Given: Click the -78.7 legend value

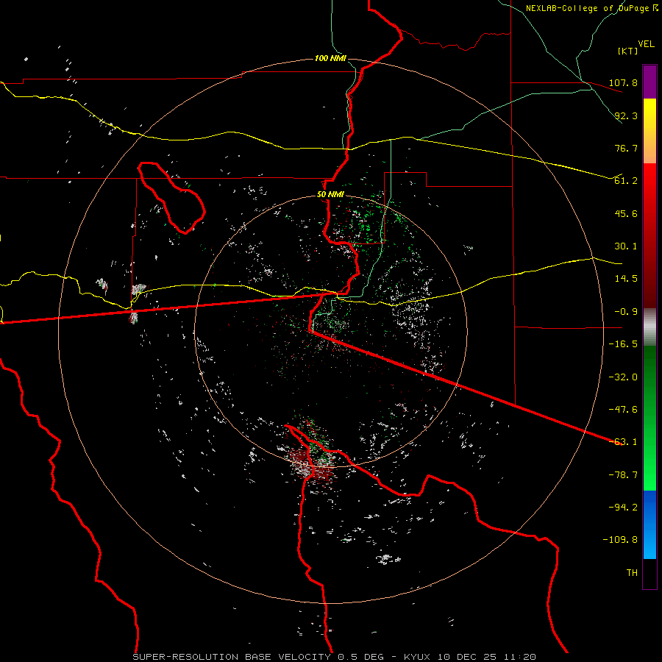Looking at the screenshot, I should [x=623, y=475].
